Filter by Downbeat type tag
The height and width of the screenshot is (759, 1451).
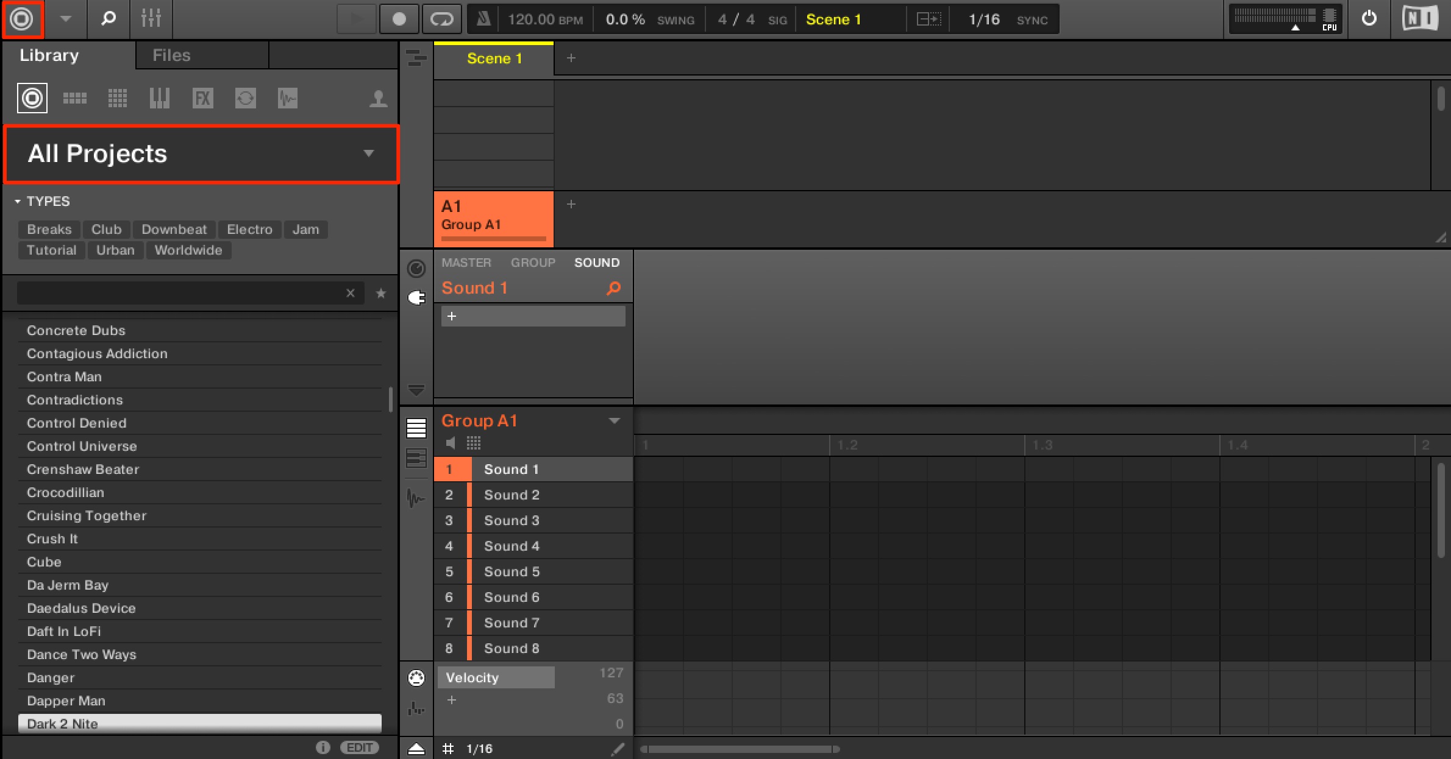point(174,230)
